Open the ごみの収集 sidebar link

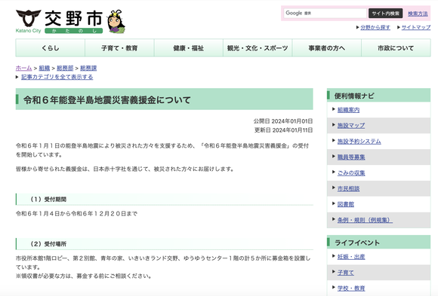tap(351, 172)
